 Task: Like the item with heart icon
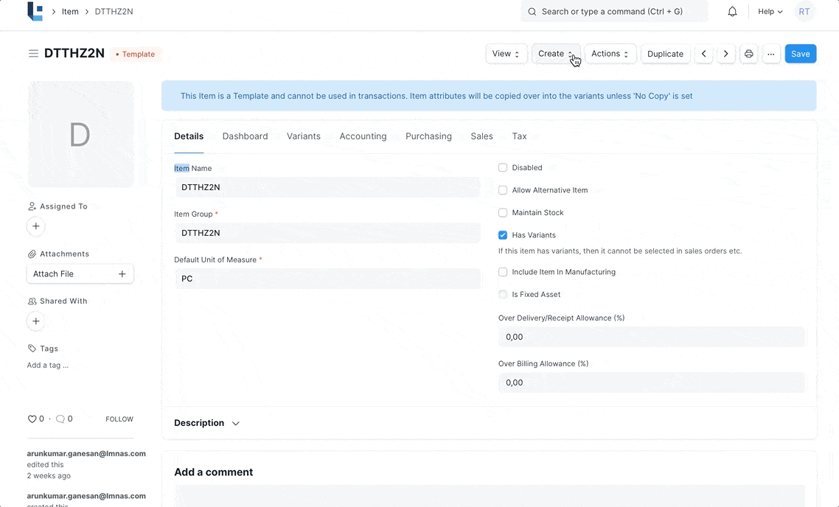pyautogui.click(x=32, y=419)
